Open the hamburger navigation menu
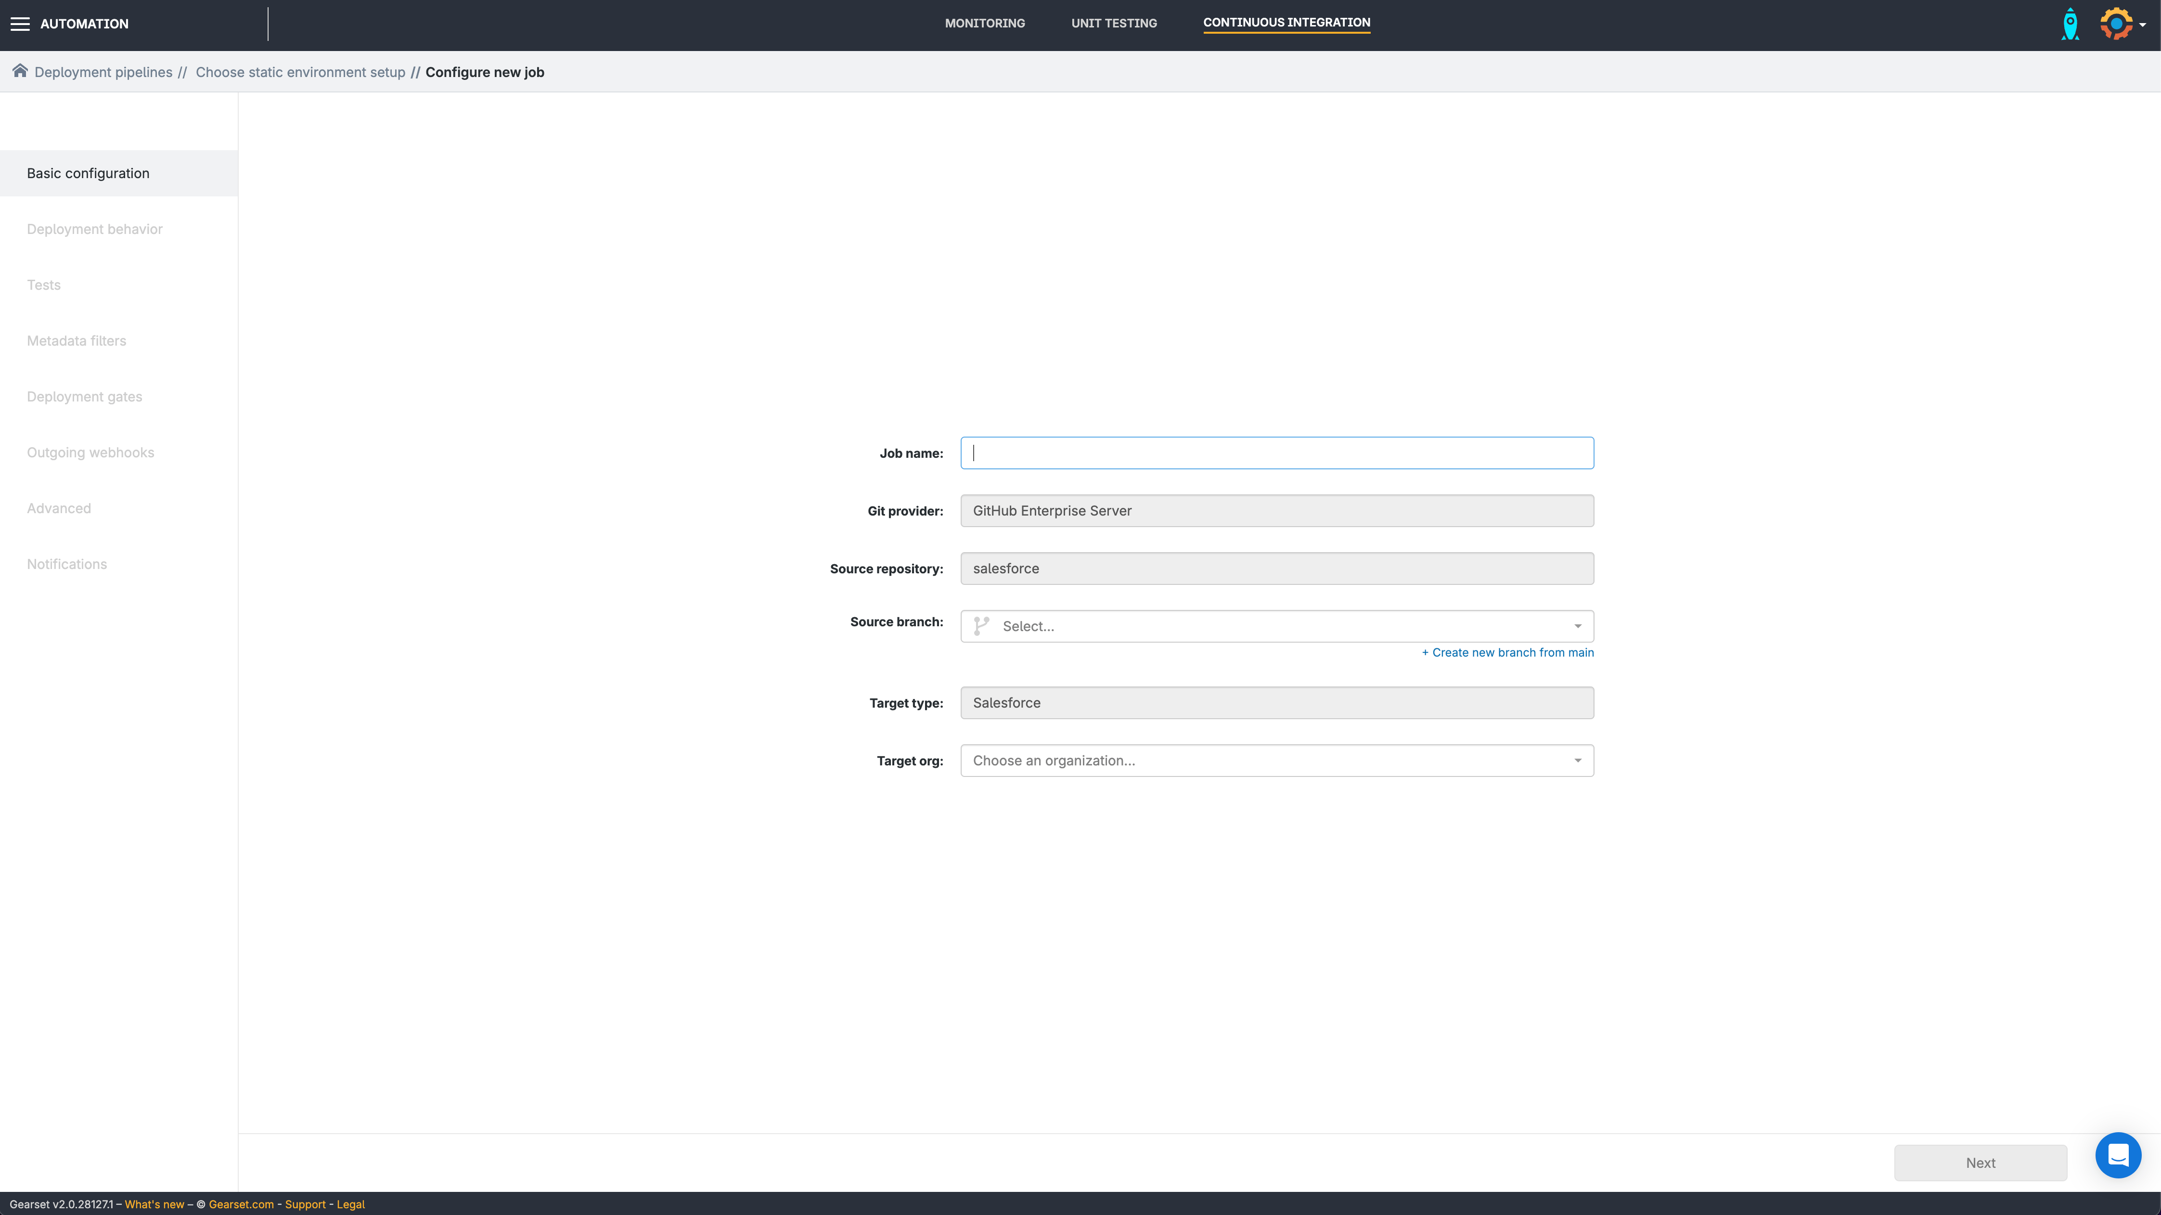 pyautogui.click(x=20, y=25)
